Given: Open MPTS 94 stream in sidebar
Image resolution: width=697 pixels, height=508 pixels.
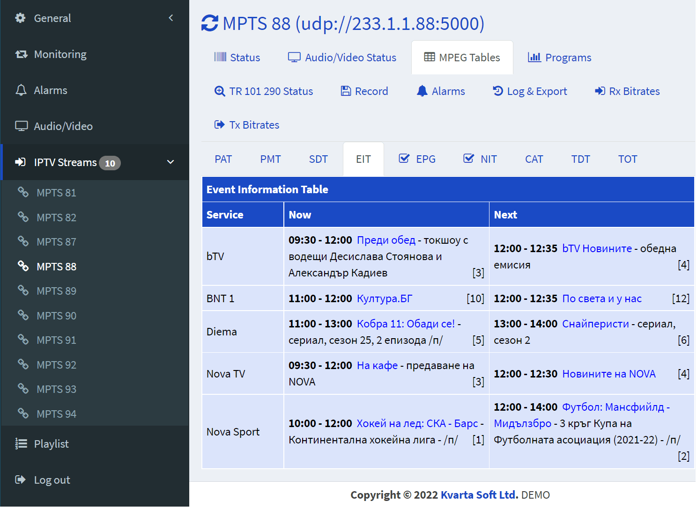Looking at the screenshot, I should coord(56,414).
